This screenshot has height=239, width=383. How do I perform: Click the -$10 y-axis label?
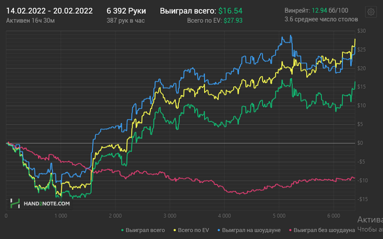[362, 180]
